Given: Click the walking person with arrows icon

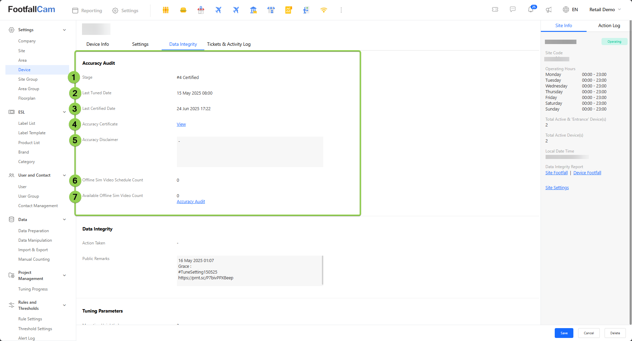Looking at the screenshot, I should coord(306,10).
